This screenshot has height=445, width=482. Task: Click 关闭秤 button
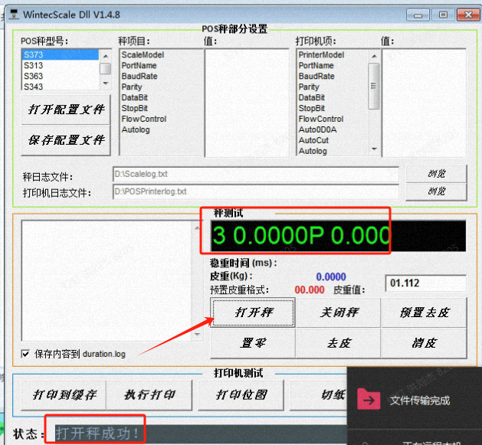pos(339,312)
